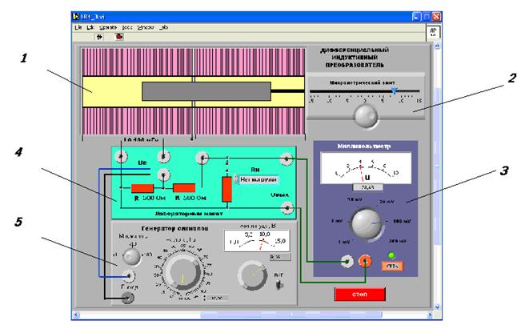Screen dimensions: 529x333
Task: Close the LabVIEW window
Action: pyautogui.click(x=436, y=17)
